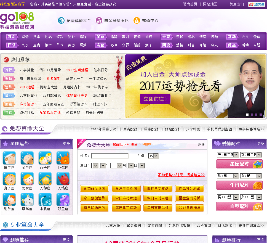267x243 pixels.
Task: Click the go108 site logo
Action: tap(17, 20)
